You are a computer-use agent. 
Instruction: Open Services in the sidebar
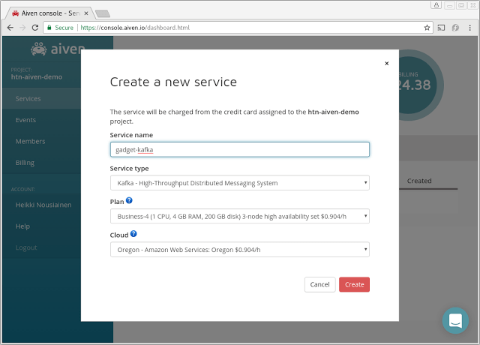coord(42,98)
